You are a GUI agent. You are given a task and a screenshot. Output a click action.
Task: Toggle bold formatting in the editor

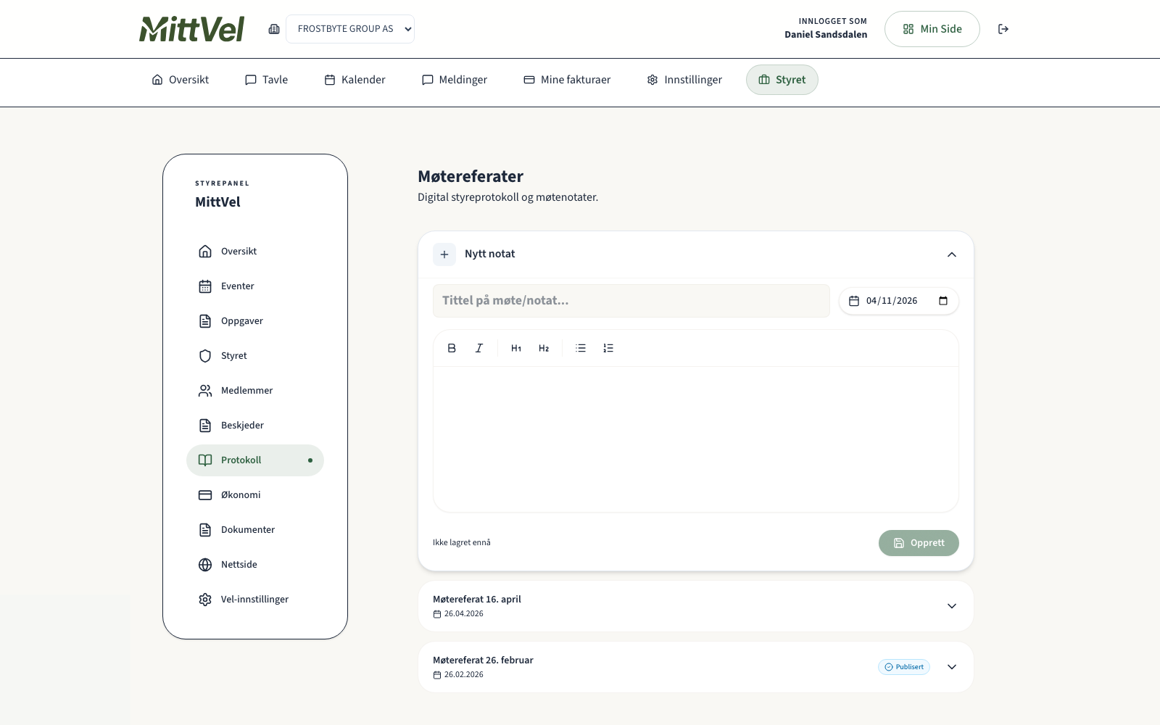pos(452,348)
